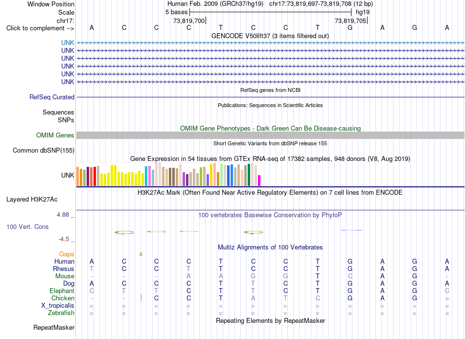The image size is (465, 339).
Task: Select the gray OMIM Genes item bar
Action: (x=270, y=135)
